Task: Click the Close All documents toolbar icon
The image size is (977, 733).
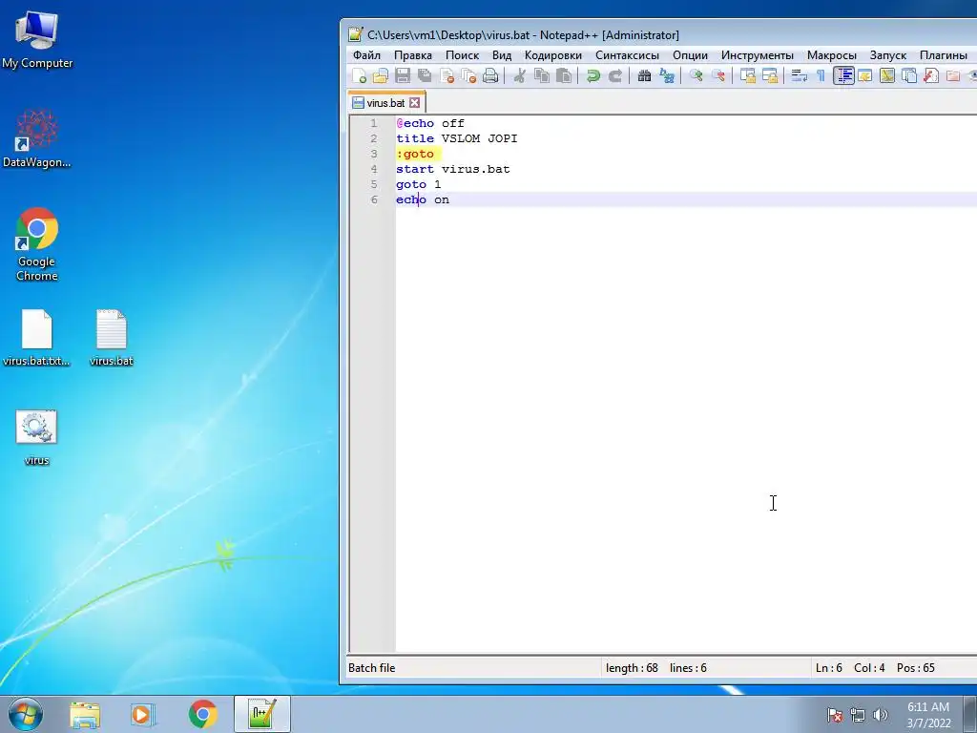Action: [468, 76]
